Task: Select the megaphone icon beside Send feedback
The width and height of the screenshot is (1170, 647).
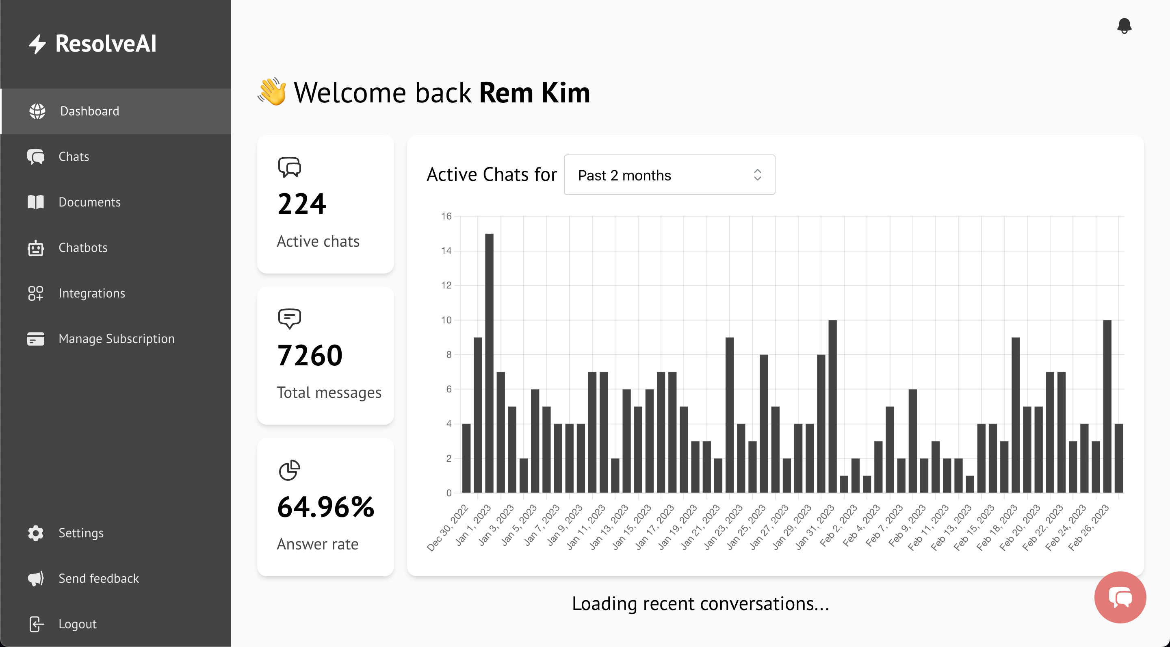Action: 36,578
